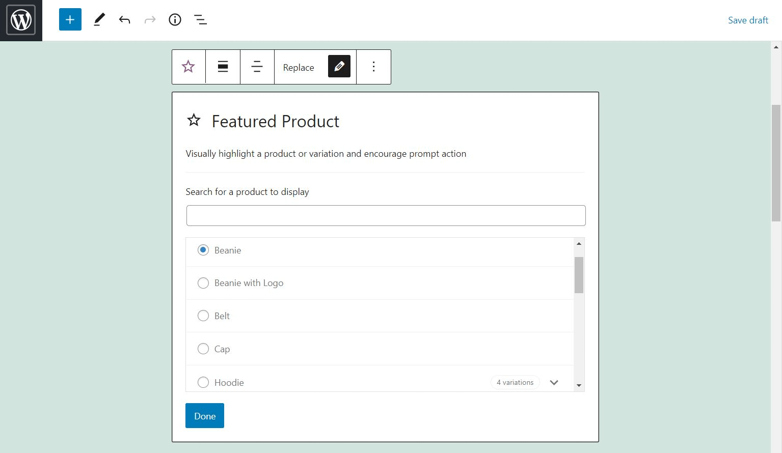
Task: Click the edit media pencil beside Replace
Action: coord(339,66)
